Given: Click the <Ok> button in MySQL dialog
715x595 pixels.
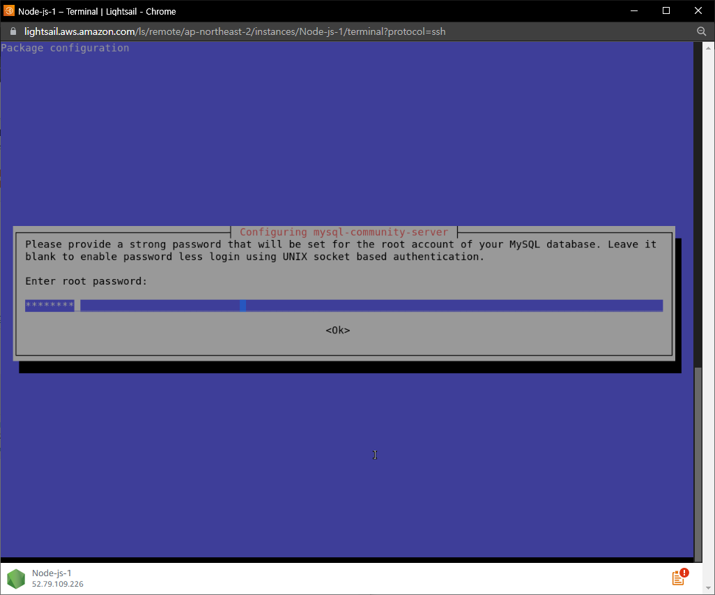Looking at the screenshot, I should [337, 330].
